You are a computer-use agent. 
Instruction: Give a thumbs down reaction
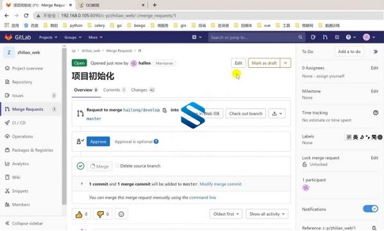coord(103,214)
